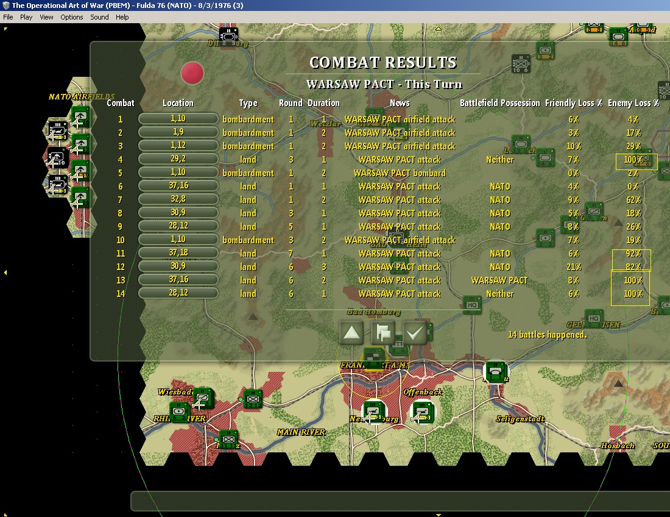670x517 pixels.
Task: Click the 'Enemy Loss %' column header
Action: coord(633,103)
